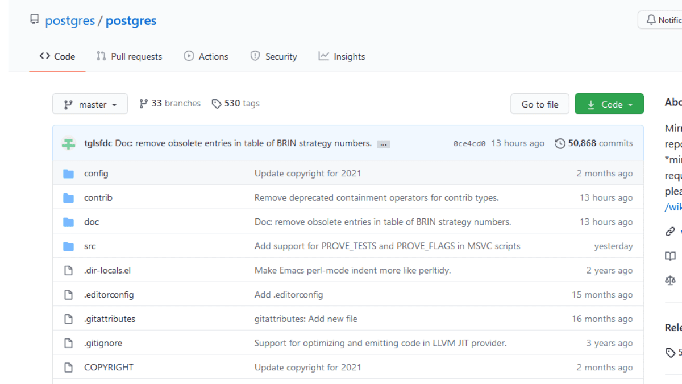
Task: Open the 'Add .editorconfig' commit message
Action: [x=289, y=295]
